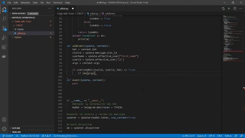The width and height of the screenshot is (245, 138).
Task: Change encoding via UTF-8 status item
Action: (211, 136)
